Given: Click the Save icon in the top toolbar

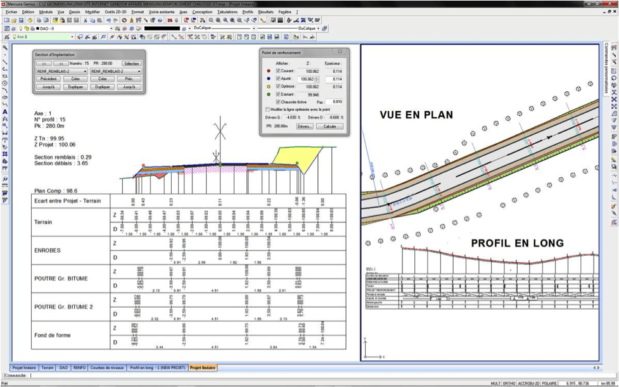Looking at the screenshot, I should point(20,20).
